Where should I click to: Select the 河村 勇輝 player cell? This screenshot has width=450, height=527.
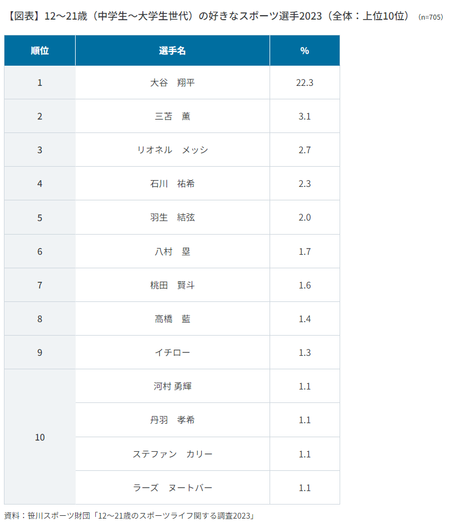point(173,386)
